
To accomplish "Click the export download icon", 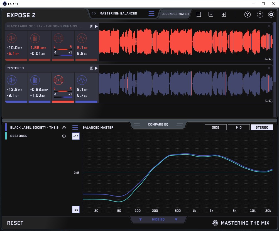I will tap(211, 14).
